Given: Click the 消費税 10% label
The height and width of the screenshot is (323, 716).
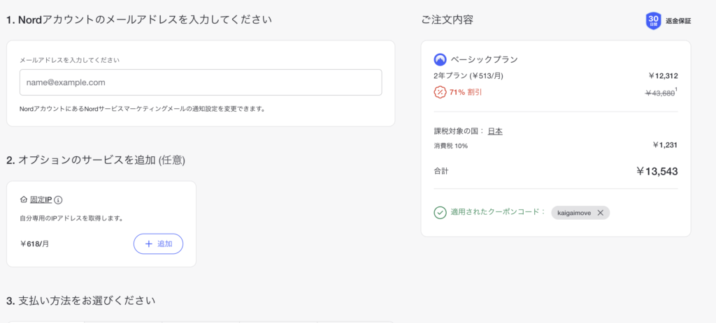Looking at the screenshot, I should [451, 147].
